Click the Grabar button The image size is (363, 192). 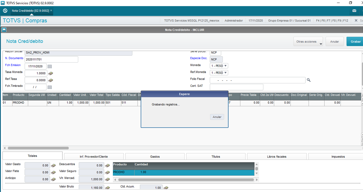355,42
